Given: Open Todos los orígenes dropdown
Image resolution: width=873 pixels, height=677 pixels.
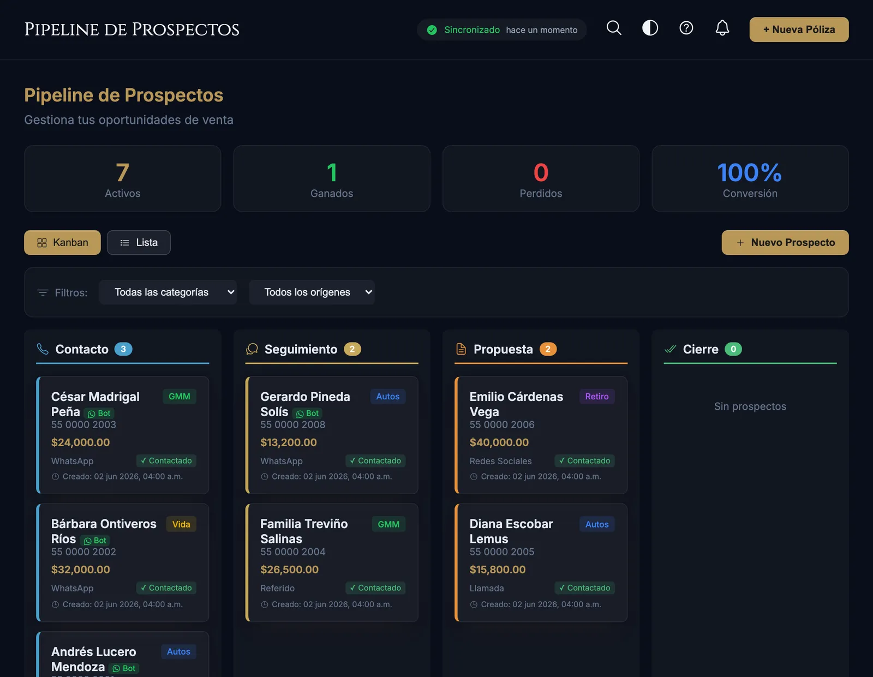Looking at the screenshot, I should click(x=312, y=292).
